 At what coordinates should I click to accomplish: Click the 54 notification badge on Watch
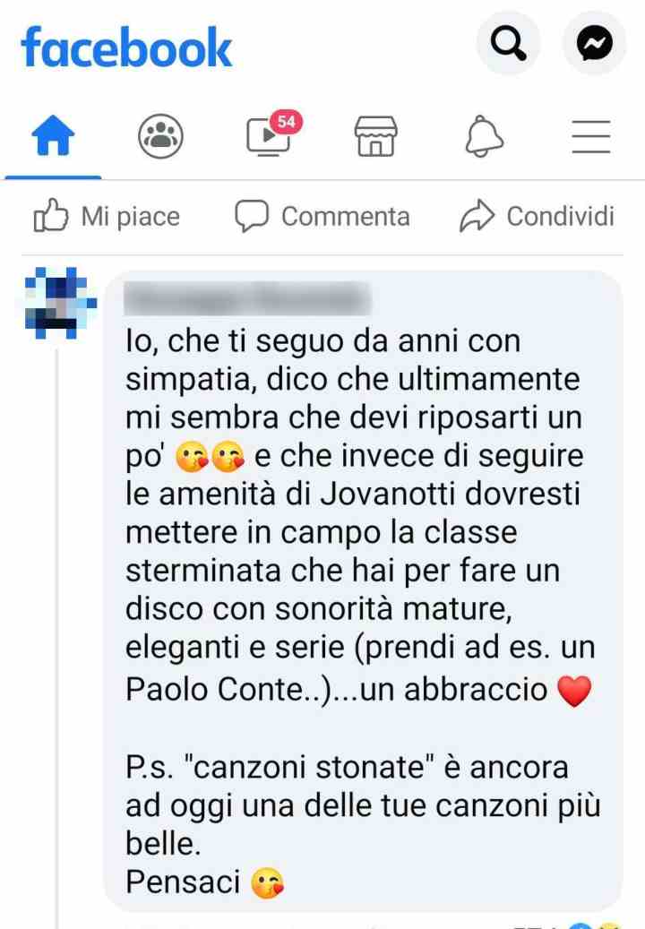pos(287,122)
